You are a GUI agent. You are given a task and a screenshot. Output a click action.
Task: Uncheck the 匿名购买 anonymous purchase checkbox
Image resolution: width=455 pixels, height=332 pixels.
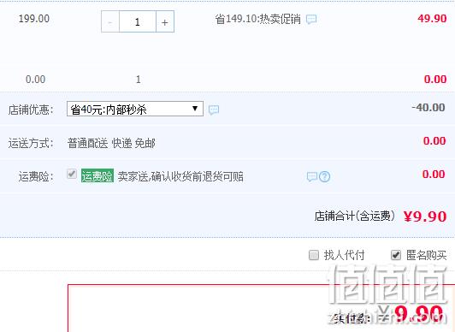tap(396, 255)
